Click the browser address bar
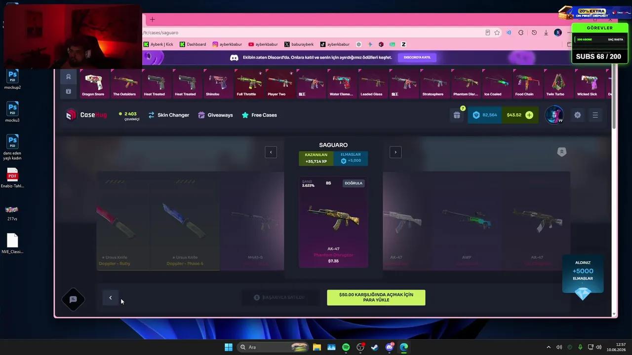 click(x=311, y=33)
